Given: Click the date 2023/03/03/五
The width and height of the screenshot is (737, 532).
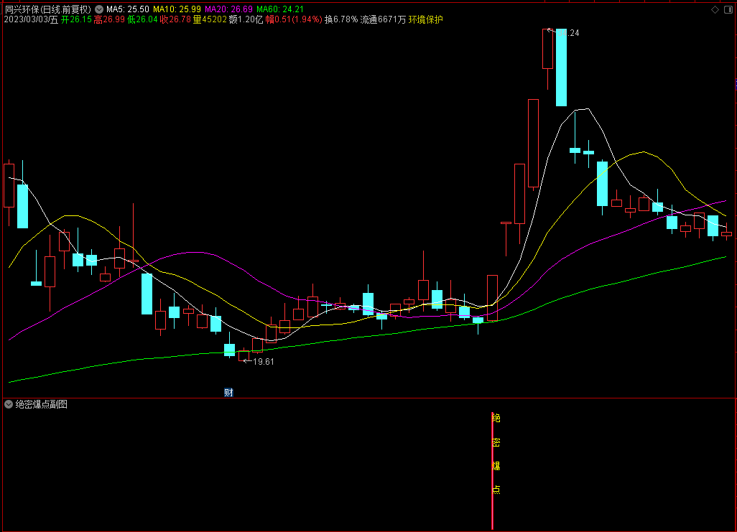Looking at the screenshot, I should coord(31,19).
